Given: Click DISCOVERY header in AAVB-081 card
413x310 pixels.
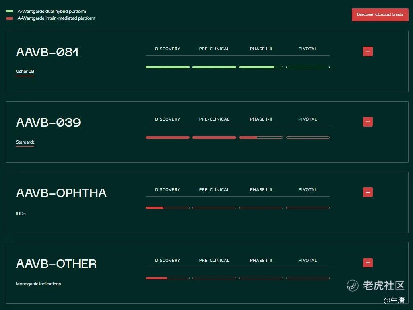Looking at the screenshot, I should click(x=167, y=49).
